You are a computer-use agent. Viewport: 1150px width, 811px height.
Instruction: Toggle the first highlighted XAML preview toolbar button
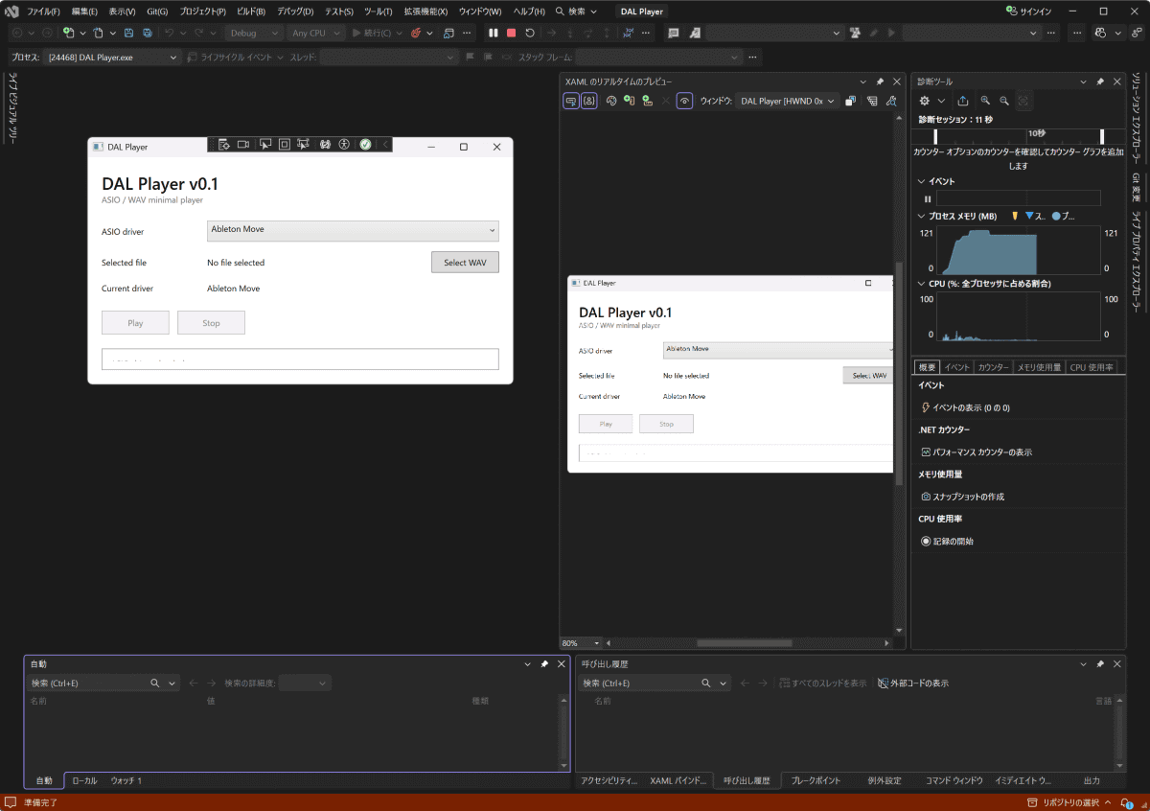(x=571, y=101)
